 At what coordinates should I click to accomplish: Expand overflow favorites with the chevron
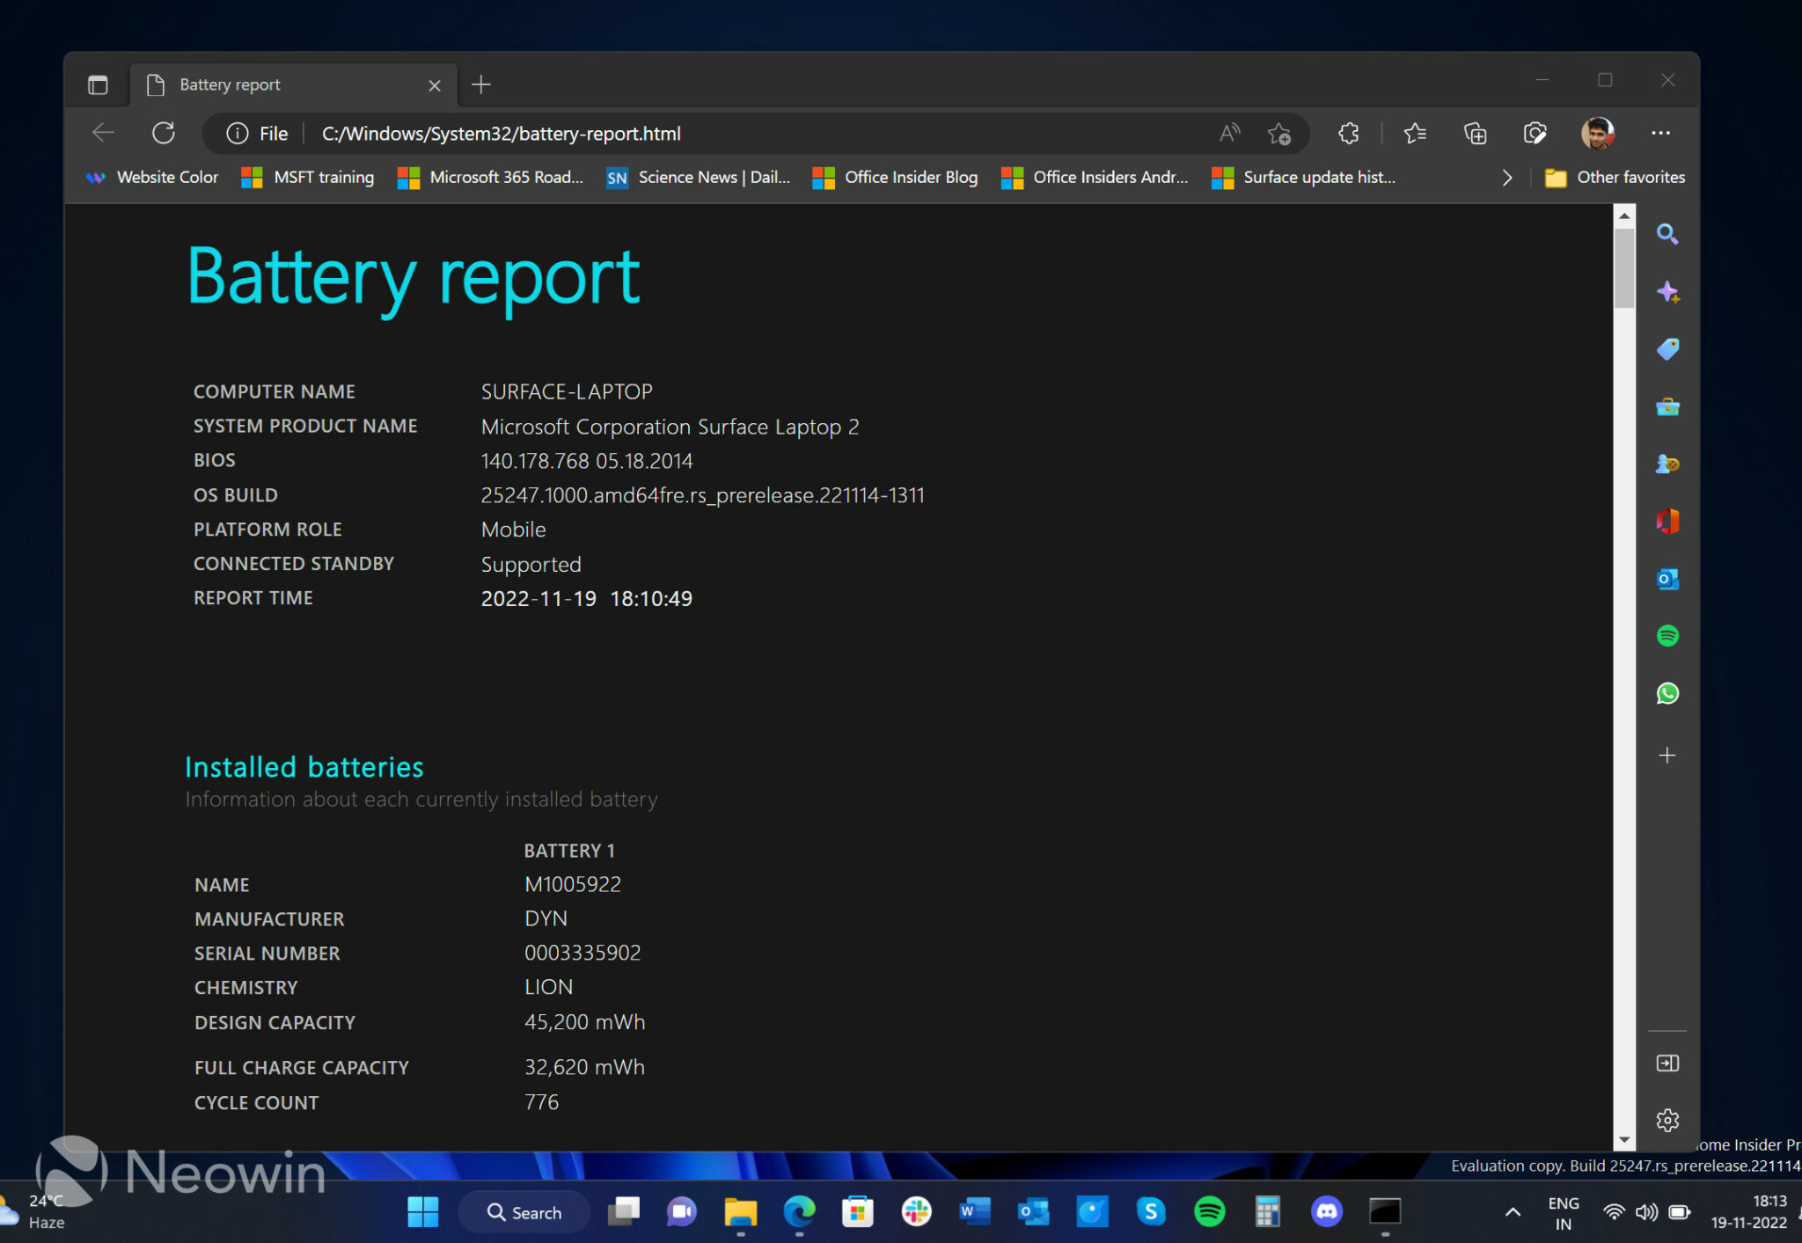(x=1506, y=177)
